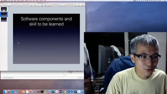The image size is (167, 94).
Task: Open the Wi-Fi status menu
Action: tap(145, 1)
